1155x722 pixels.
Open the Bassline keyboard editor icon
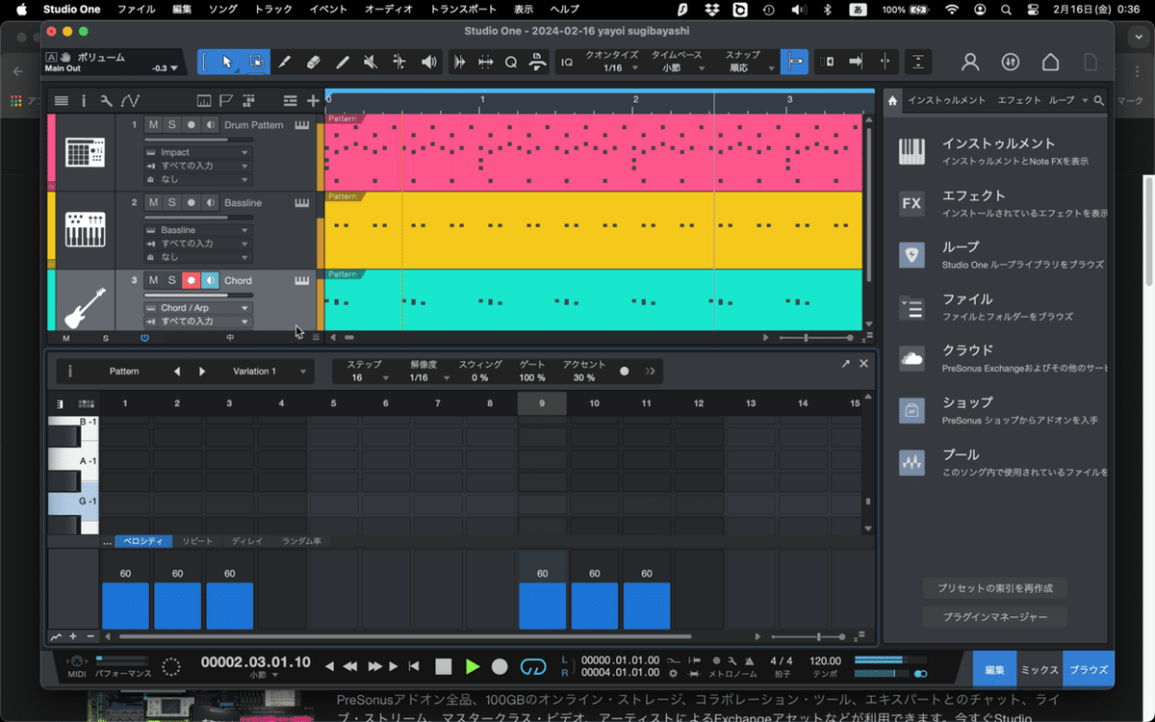(x=301, y=203)
